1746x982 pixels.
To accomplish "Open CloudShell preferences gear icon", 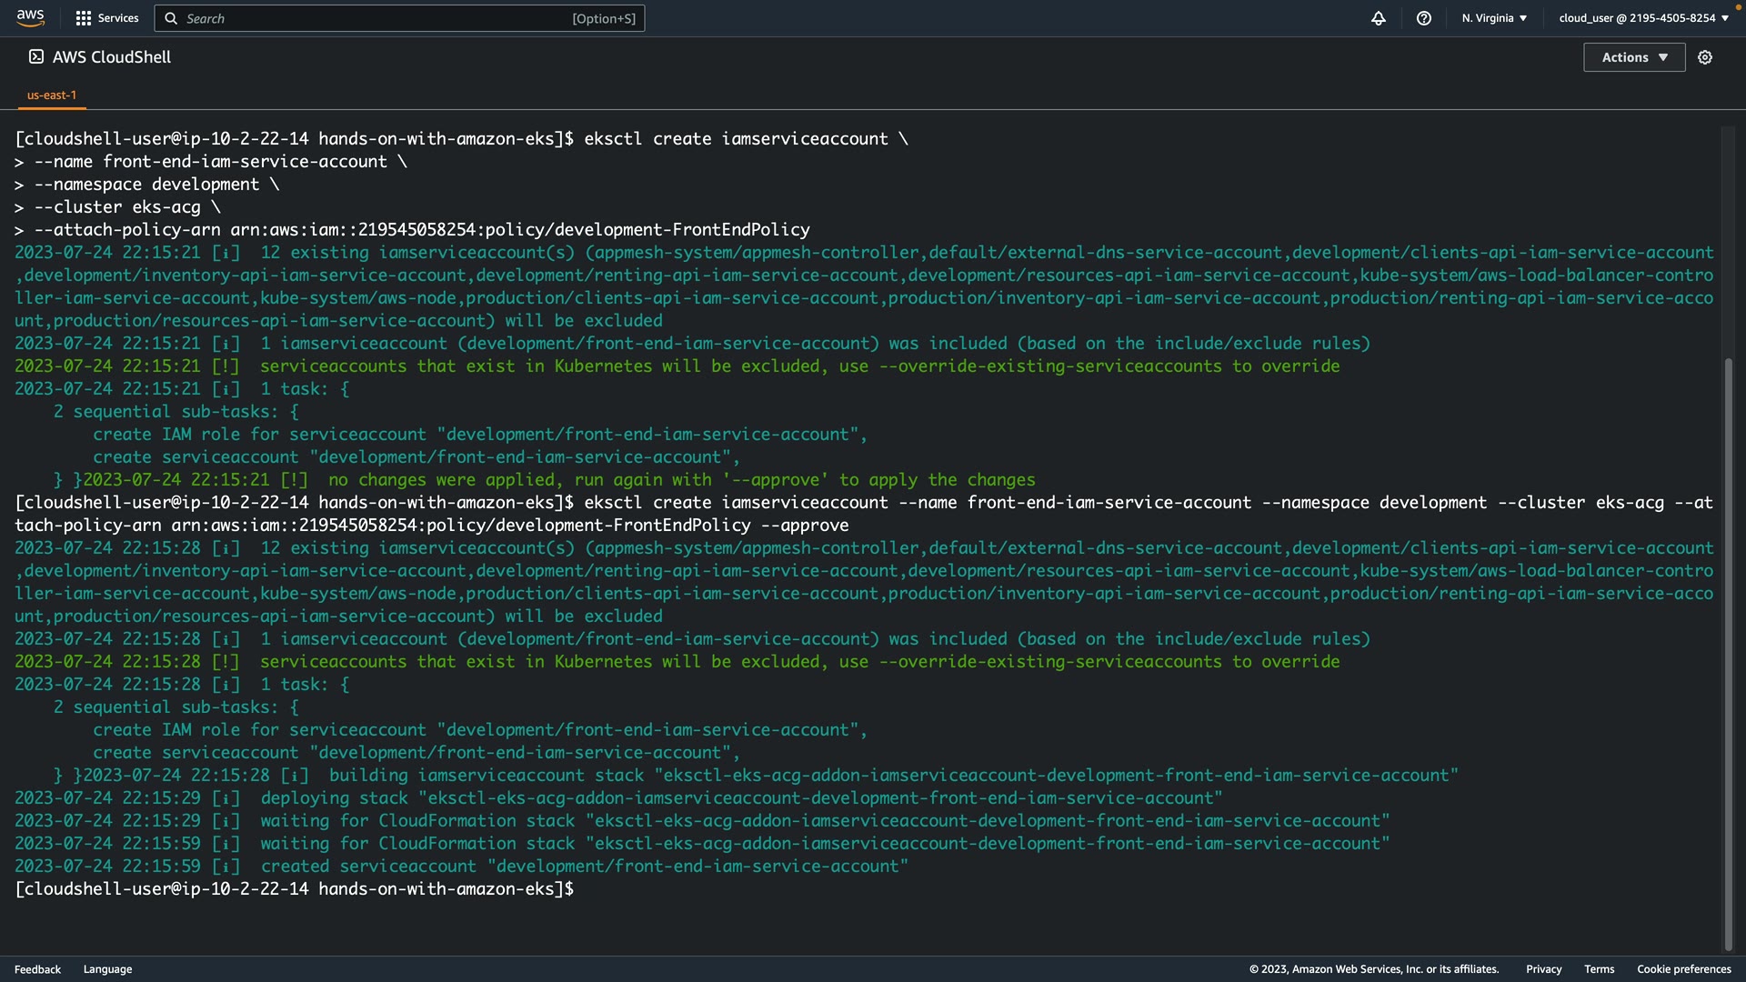I will tap(1705, 57).
